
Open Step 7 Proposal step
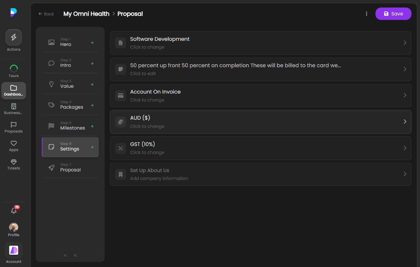click(70, 167)
